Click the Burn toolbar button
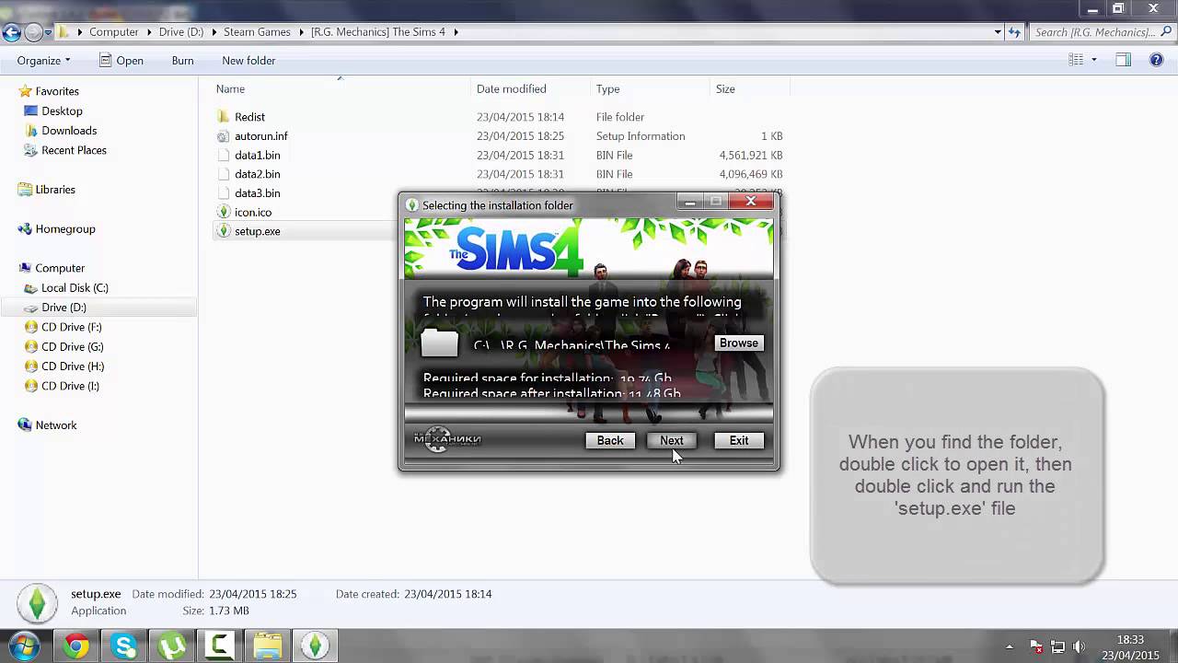 pos(182,61)
